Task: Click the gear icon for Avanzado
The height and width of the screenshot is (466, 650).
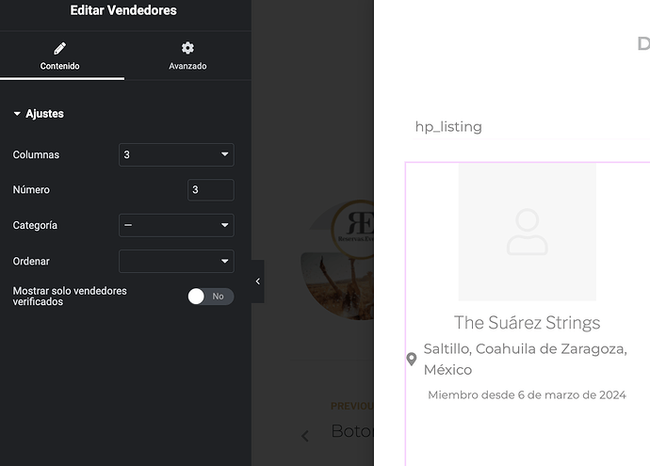Action: [187, 48]
